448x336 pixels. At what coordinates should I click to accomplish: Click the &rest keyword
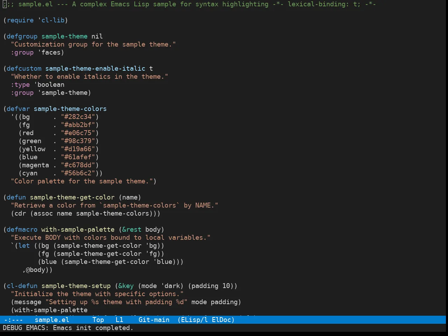(132, 230)
